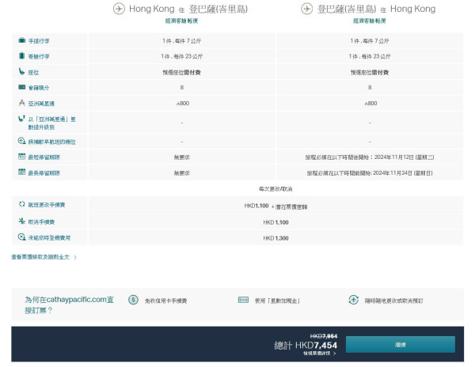Click the chevron next to 檢視票價詳情
This screenshot has height=367, width=475.
point(334,354)
